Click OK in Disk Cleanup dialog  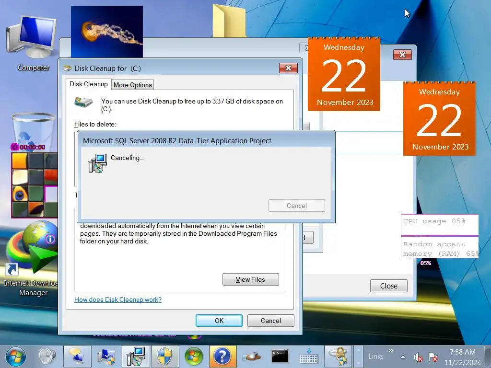219,321
